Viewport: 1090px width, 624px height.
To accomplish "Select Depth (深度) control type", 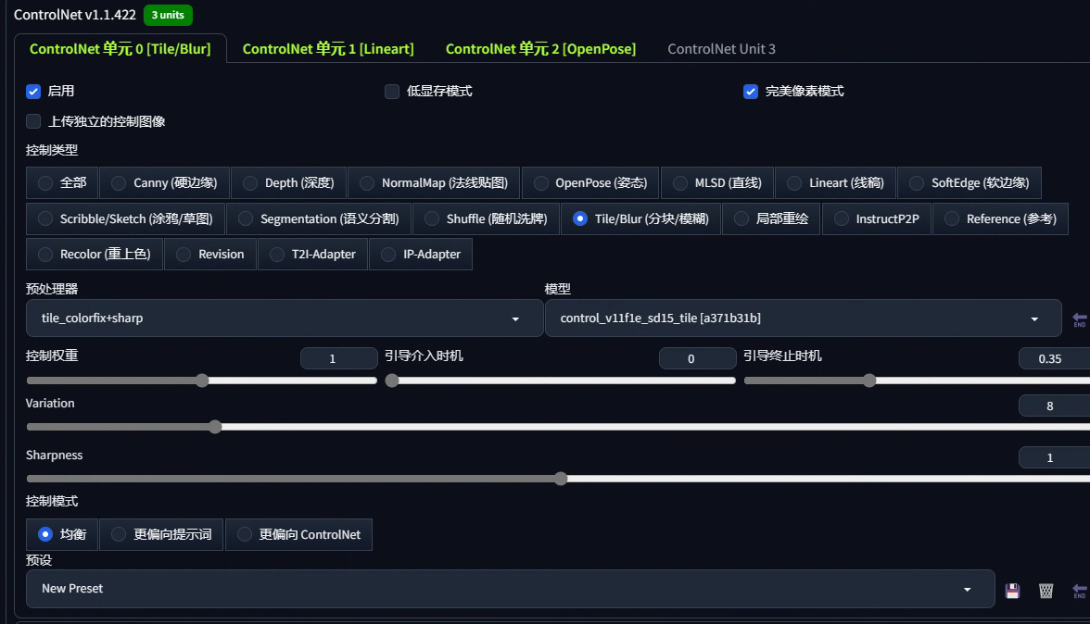I will 288,182.
